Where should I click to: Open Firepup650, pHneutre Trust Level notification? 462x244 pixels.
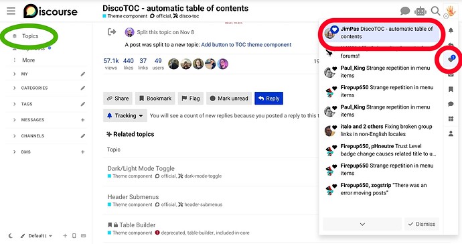[x=381, y=150]
